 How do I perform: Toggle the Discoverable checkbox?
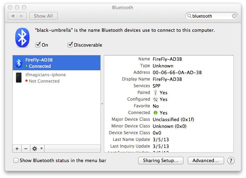(70, 45)
